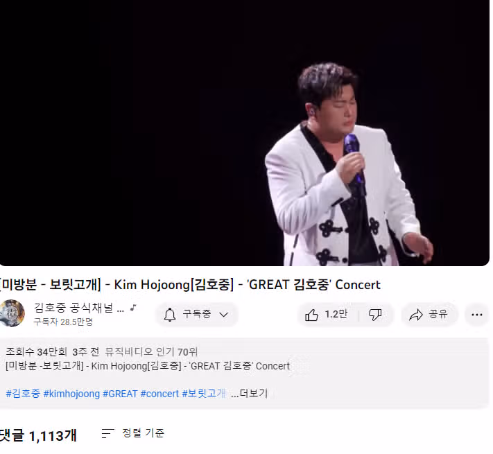Viewport: 493px width, 454px height.
Task: Open the #보릿고개 hashtag link
Action: pyautogui.click(x=204, y=394)
